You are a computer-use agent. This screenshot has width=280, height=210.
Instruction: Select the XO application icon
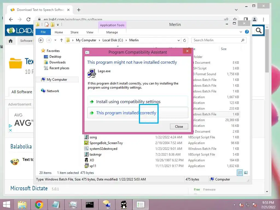pyautogui.click(x=86, y=160)
